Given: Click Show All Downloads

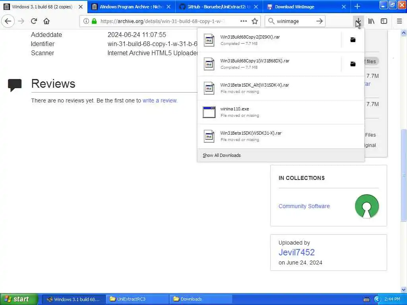Looking at the screenshot, I should 222,155.
